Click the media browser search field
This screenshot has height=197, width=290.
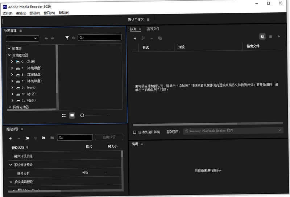tap(100, 37)
